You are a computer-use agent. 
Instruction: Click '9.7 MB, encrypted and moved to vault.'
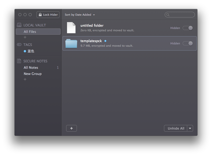107,46
